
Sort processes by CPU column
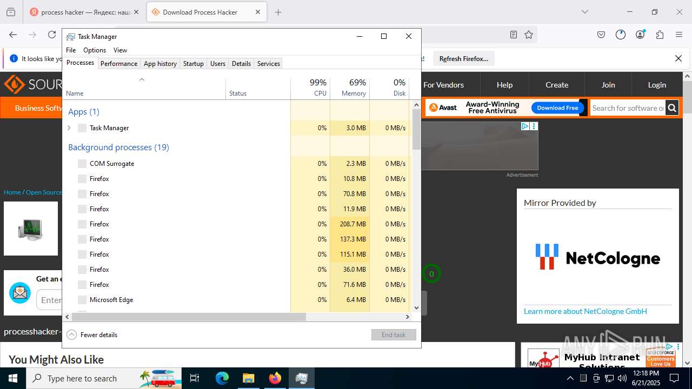(x=310, y=88)
